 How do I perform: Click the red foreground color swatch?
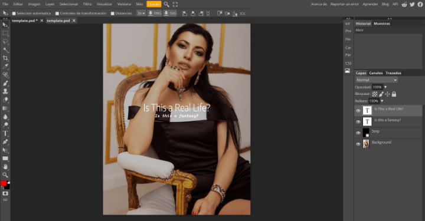point(4,183)
